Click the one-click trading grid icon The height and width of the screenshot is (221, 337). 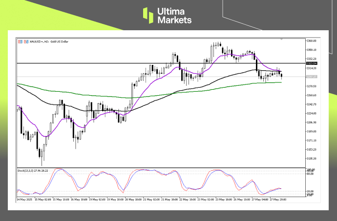[20, 41]
